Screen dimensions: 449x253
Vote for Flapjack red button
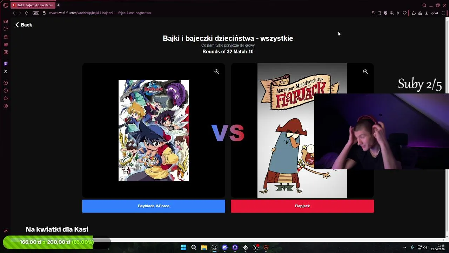click(302, 206)
